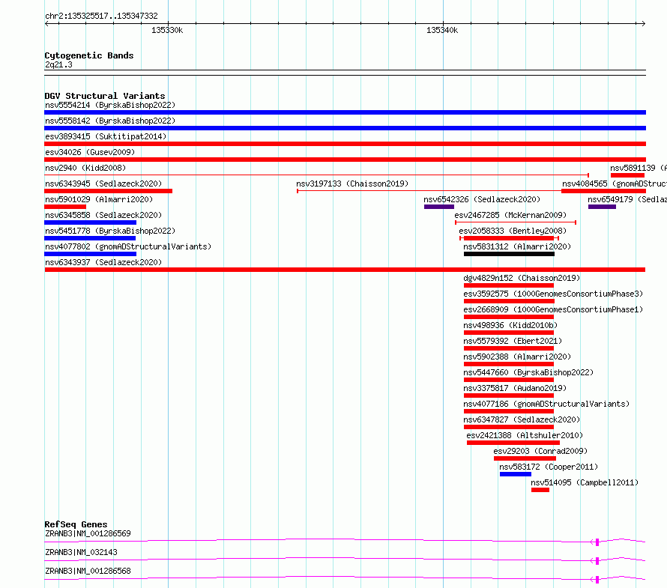Click the blue bar under nsv583172
667x588 pixels.
coord(516,474)
